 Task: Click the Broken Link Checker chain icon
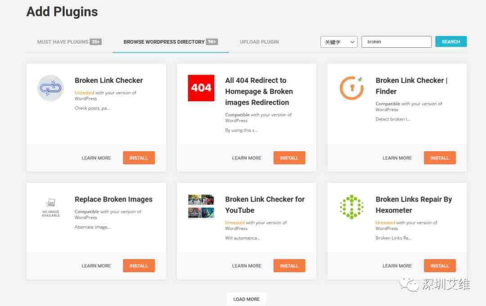(50, 88)
